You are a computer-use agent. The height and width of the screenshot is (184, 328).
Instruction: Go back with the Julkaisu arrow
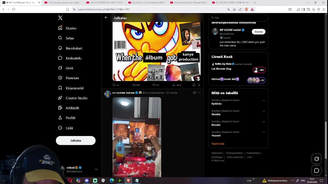[106, 18]
